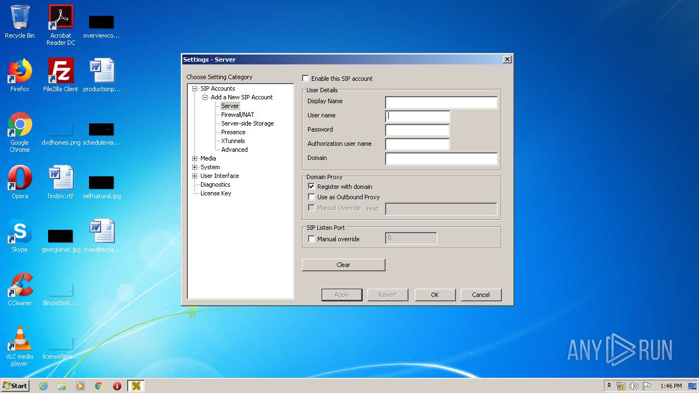
Task: Click the Action Center flag icon
Action: pos(647,386)
